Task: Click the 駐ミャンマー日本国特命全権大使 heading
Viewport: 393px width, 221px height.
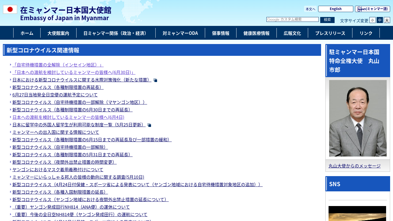Action: pyautogui.click(x=358, y=61)
